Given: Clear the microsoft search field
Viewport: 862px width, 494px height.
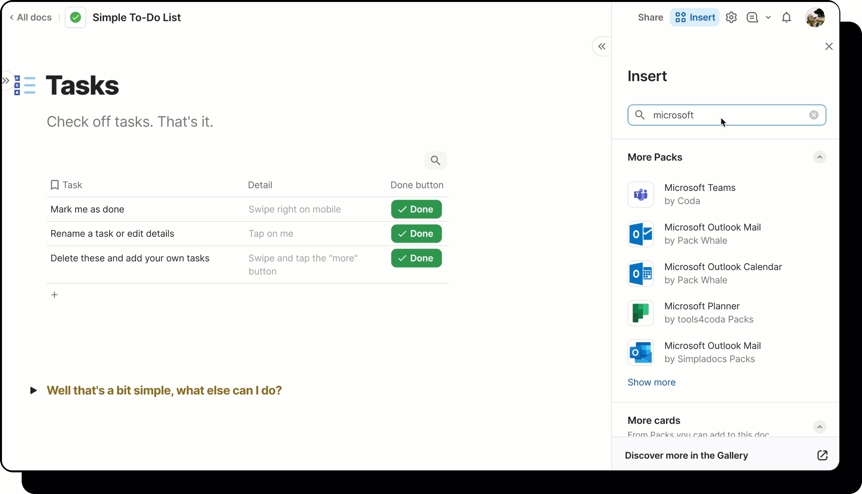Looking at the screenshot, I should (814, 115).
